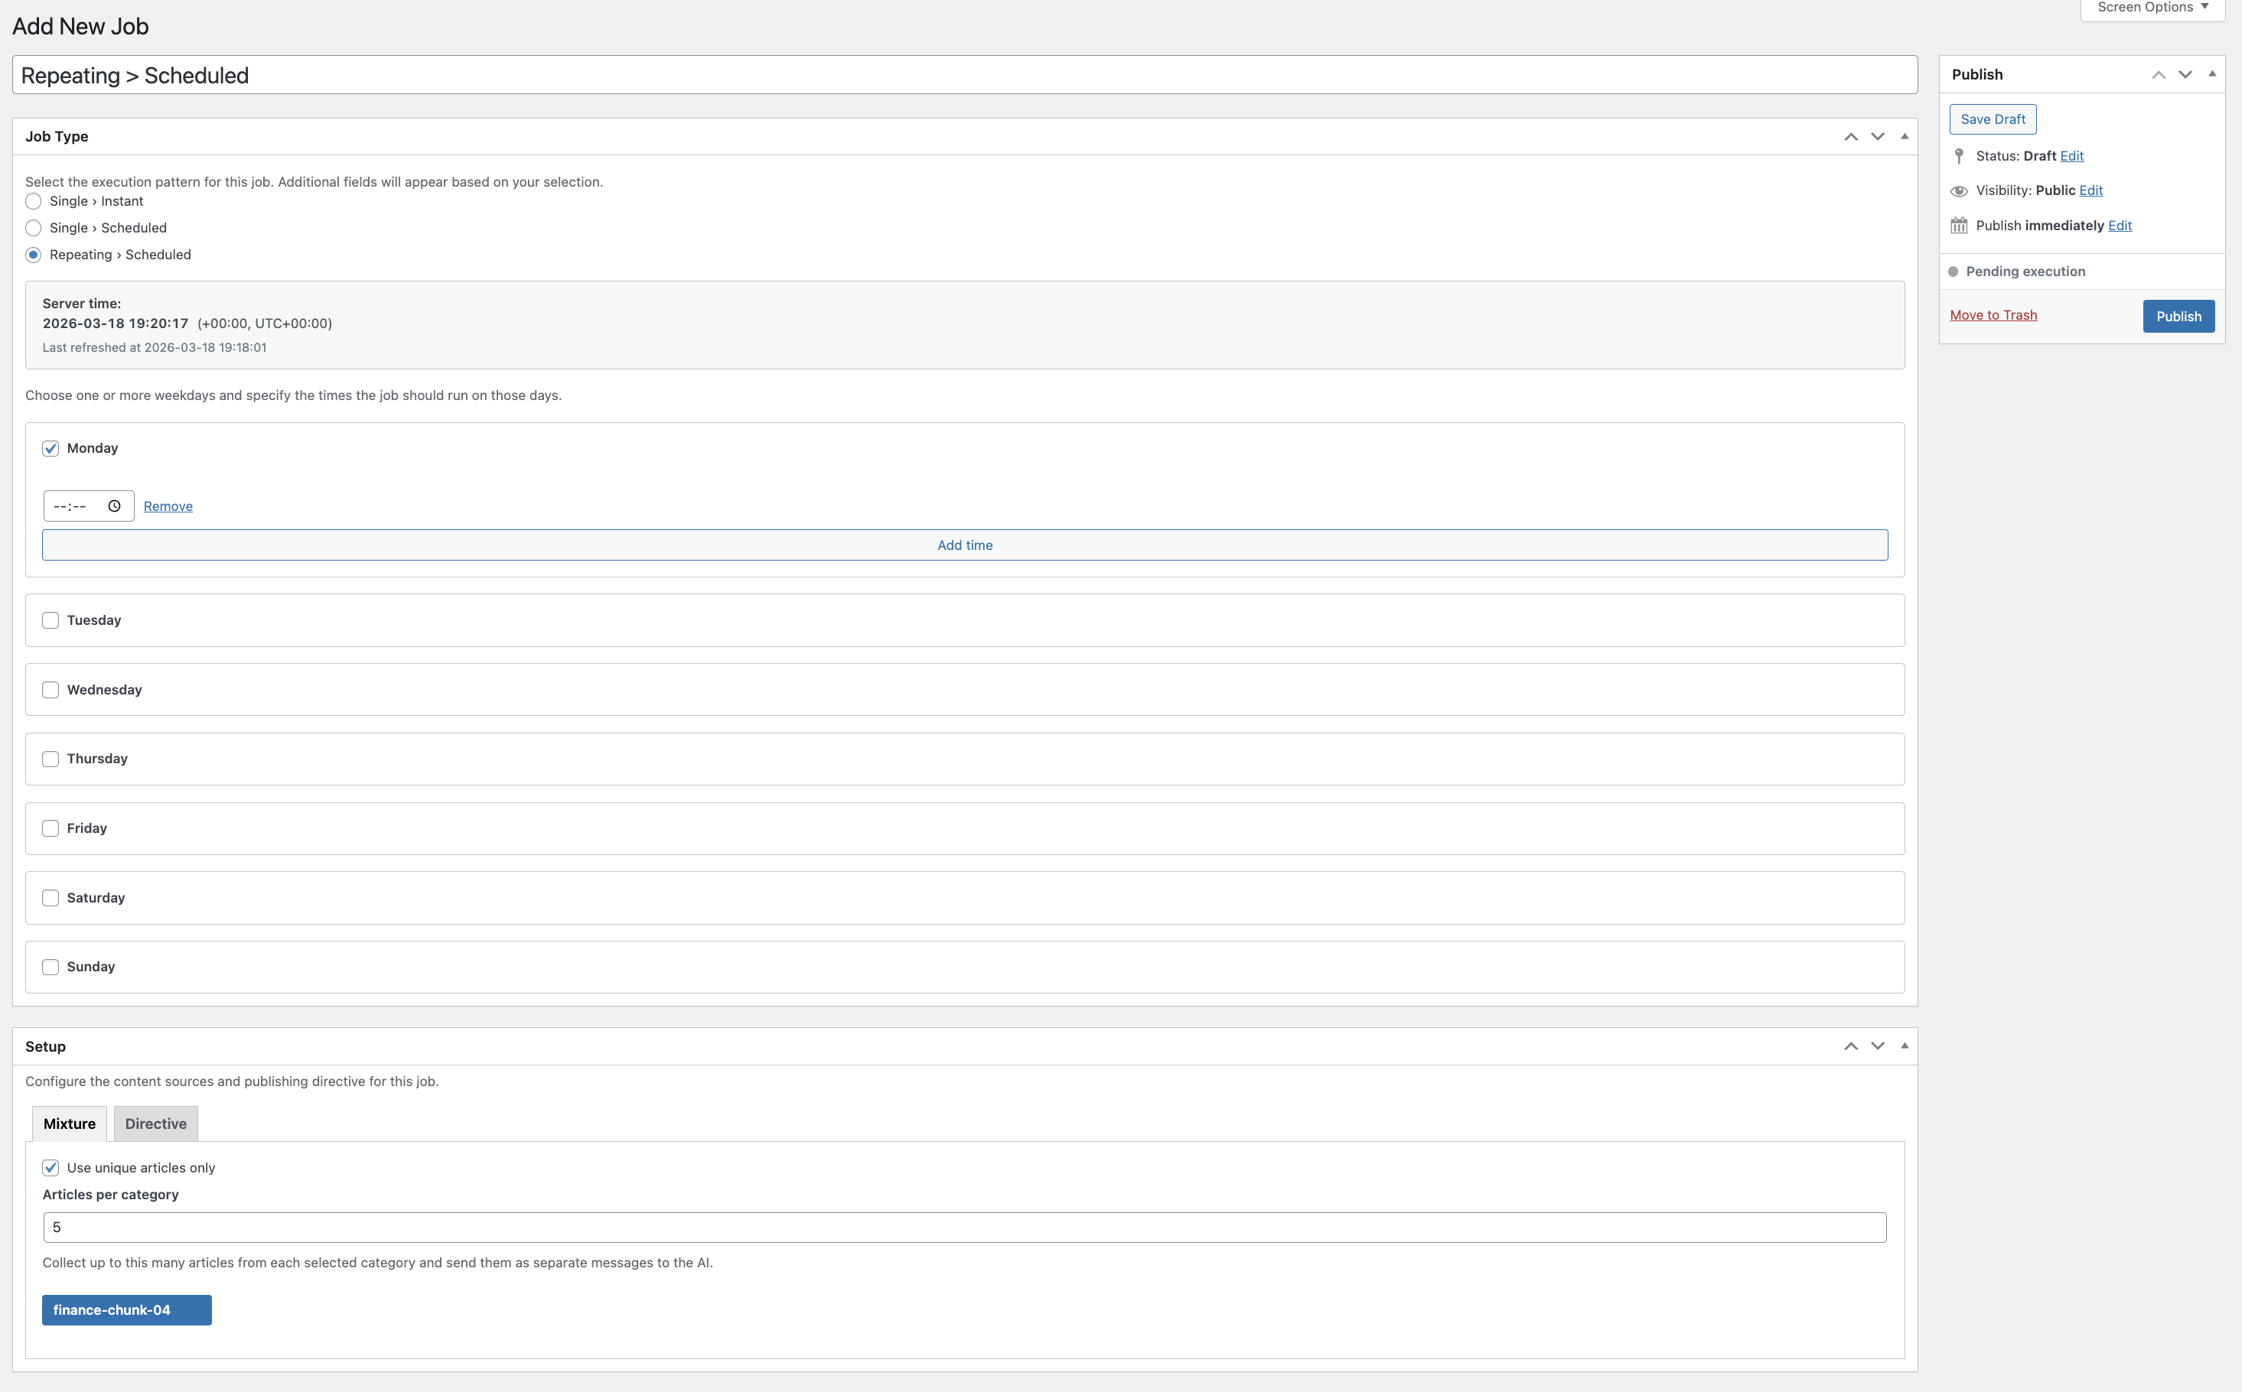Open the clock time picker for Monday

pos(114,506)
